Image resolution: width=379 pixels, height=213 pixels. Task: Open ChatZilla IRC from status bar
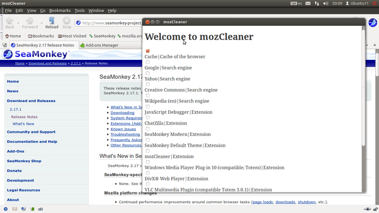point(41,209)
